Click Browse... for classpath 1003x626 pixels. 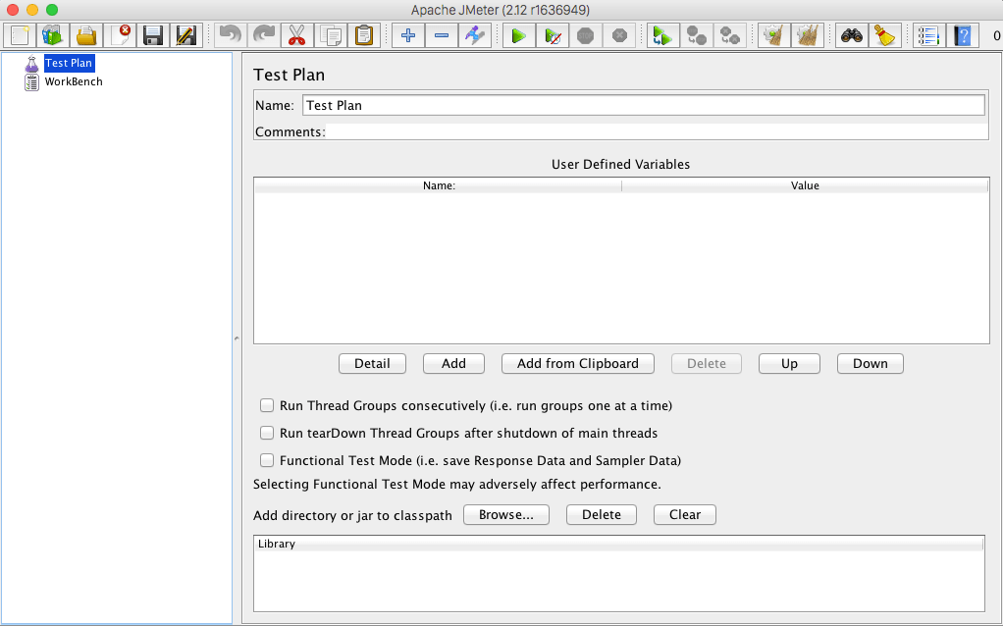(506, 515)
